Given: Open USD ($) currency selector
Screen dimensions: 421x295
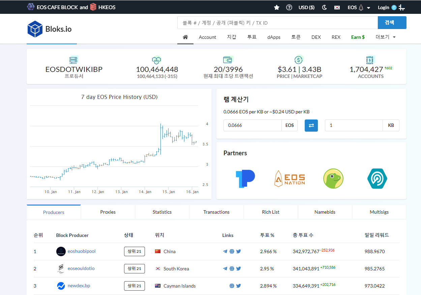Looking at the screenshot, I should point(306,7).
